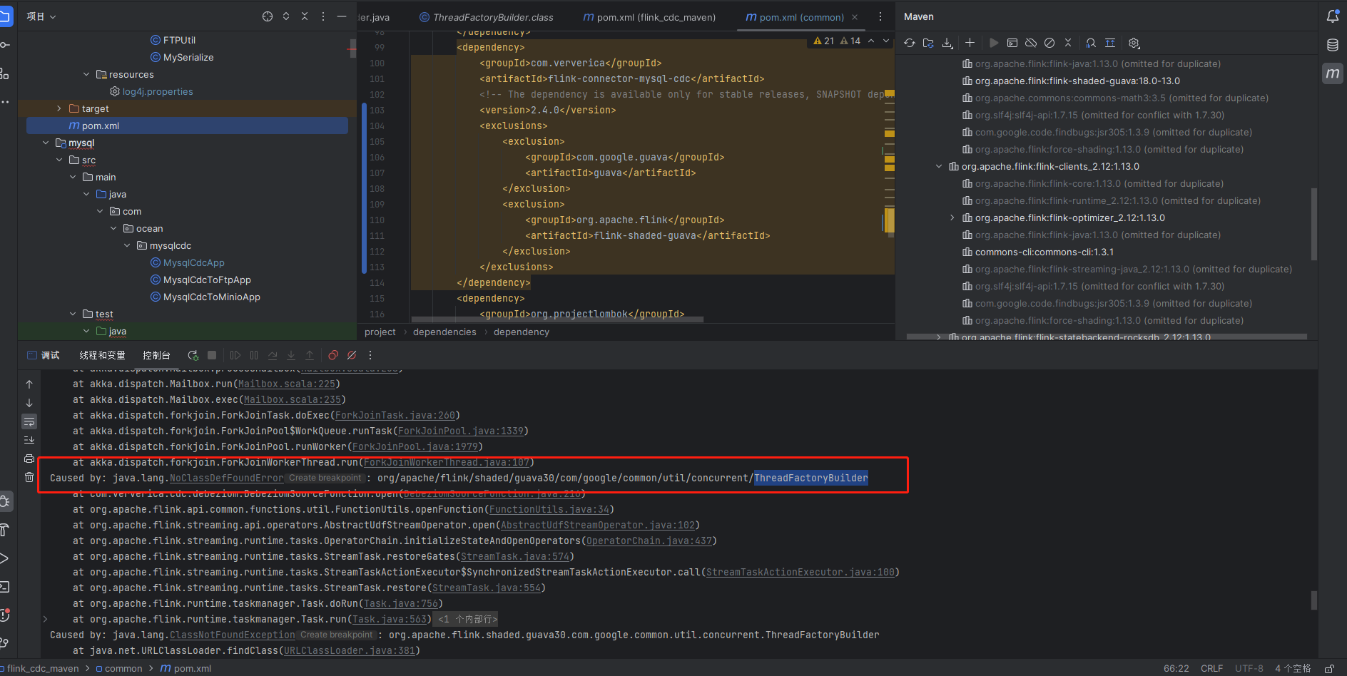Click pause program icon in debug toolbar
Screen dimensions: 1347x676
(254, 355)
